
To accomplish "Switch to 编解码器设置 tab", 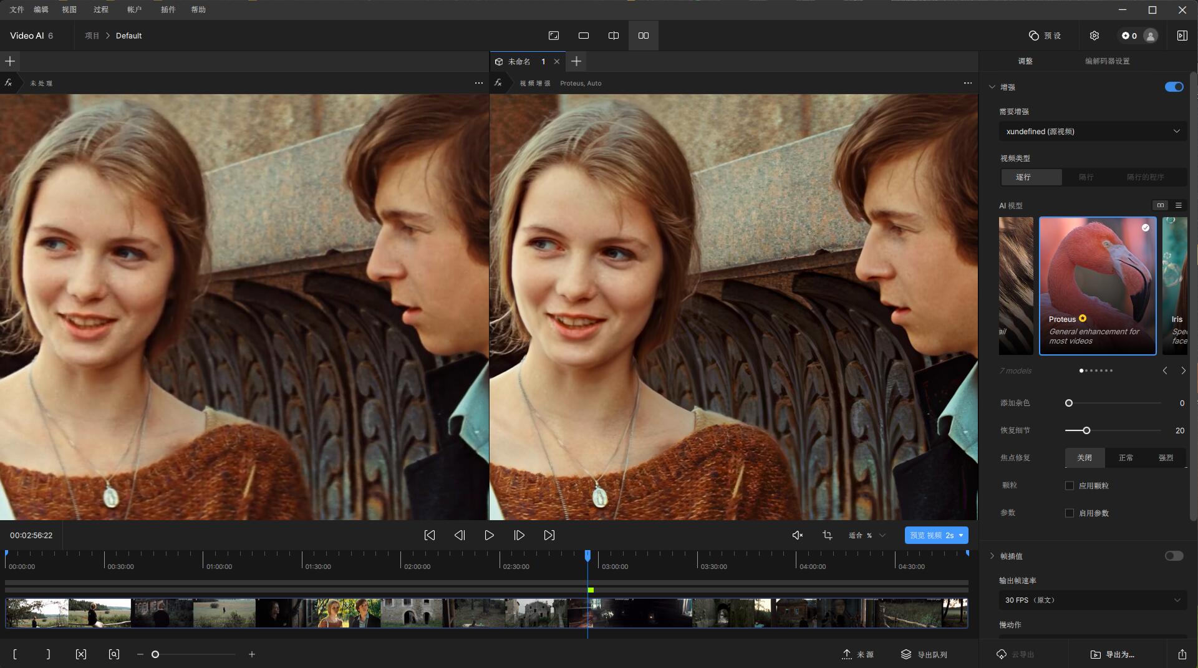I will (x=1107, y=61).
